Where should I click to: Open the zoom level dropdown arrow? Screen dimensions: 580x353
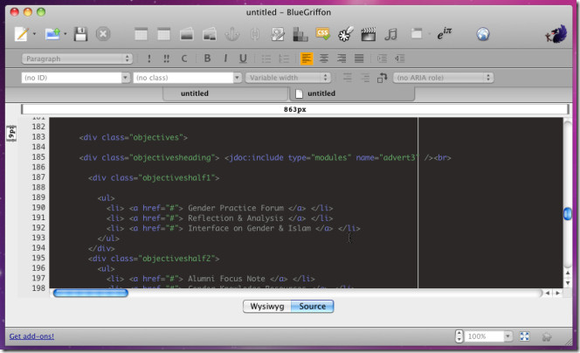pyautogui.click(x=507, y=336)
